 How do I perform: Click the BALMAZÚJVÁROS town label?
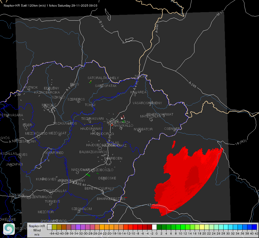click(93, 152)
